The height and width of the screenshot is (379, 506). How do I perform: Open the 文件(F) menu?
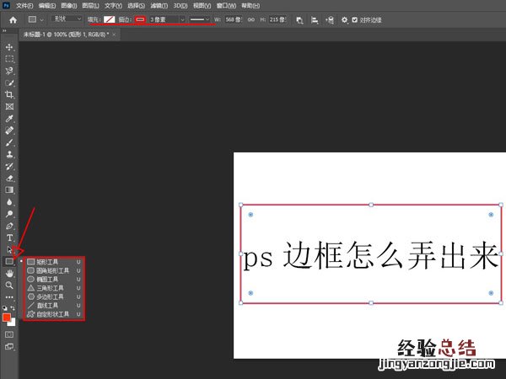[24, 5]
